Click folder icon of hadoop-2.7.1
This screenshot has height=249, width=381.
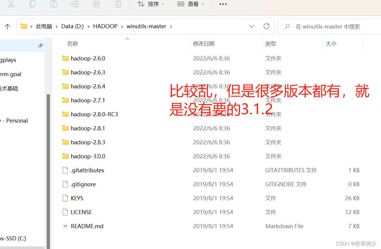click(65, 100)
